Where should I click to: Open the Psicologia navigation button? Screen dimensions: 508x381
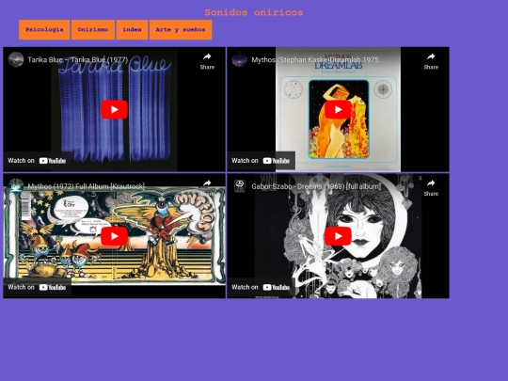[44, 30]
